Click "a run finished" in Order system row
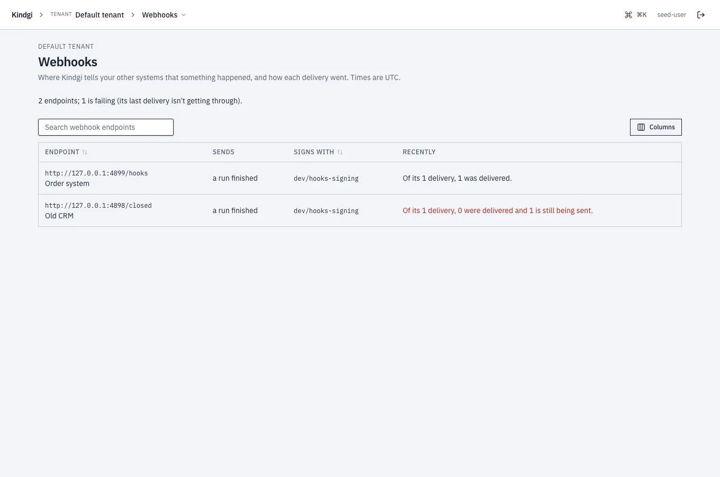 [235, 178]
